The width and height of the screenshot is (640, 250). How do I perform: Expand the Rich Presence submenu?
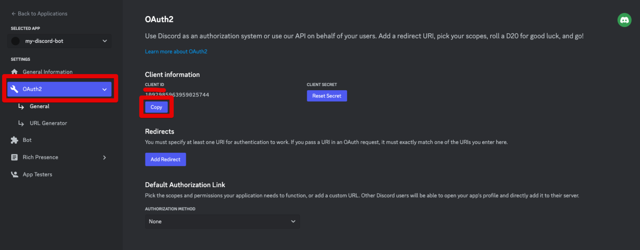[104, 157]
